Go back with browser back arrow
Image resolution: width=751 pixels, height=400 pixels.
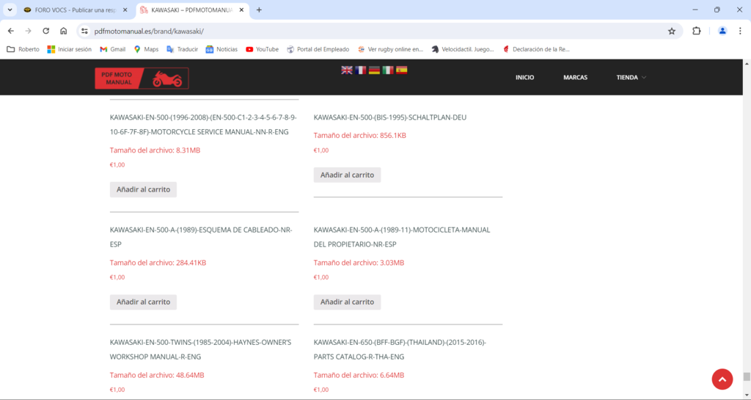(x=11, y=31)
